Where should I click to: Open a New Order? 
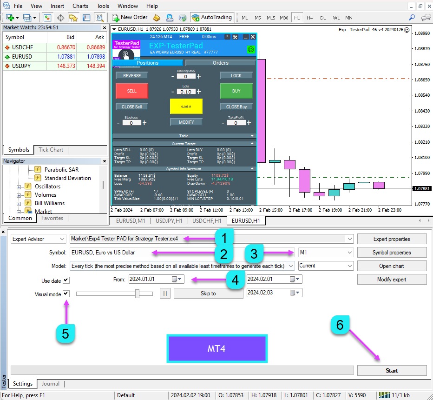[x=129, y=17]
